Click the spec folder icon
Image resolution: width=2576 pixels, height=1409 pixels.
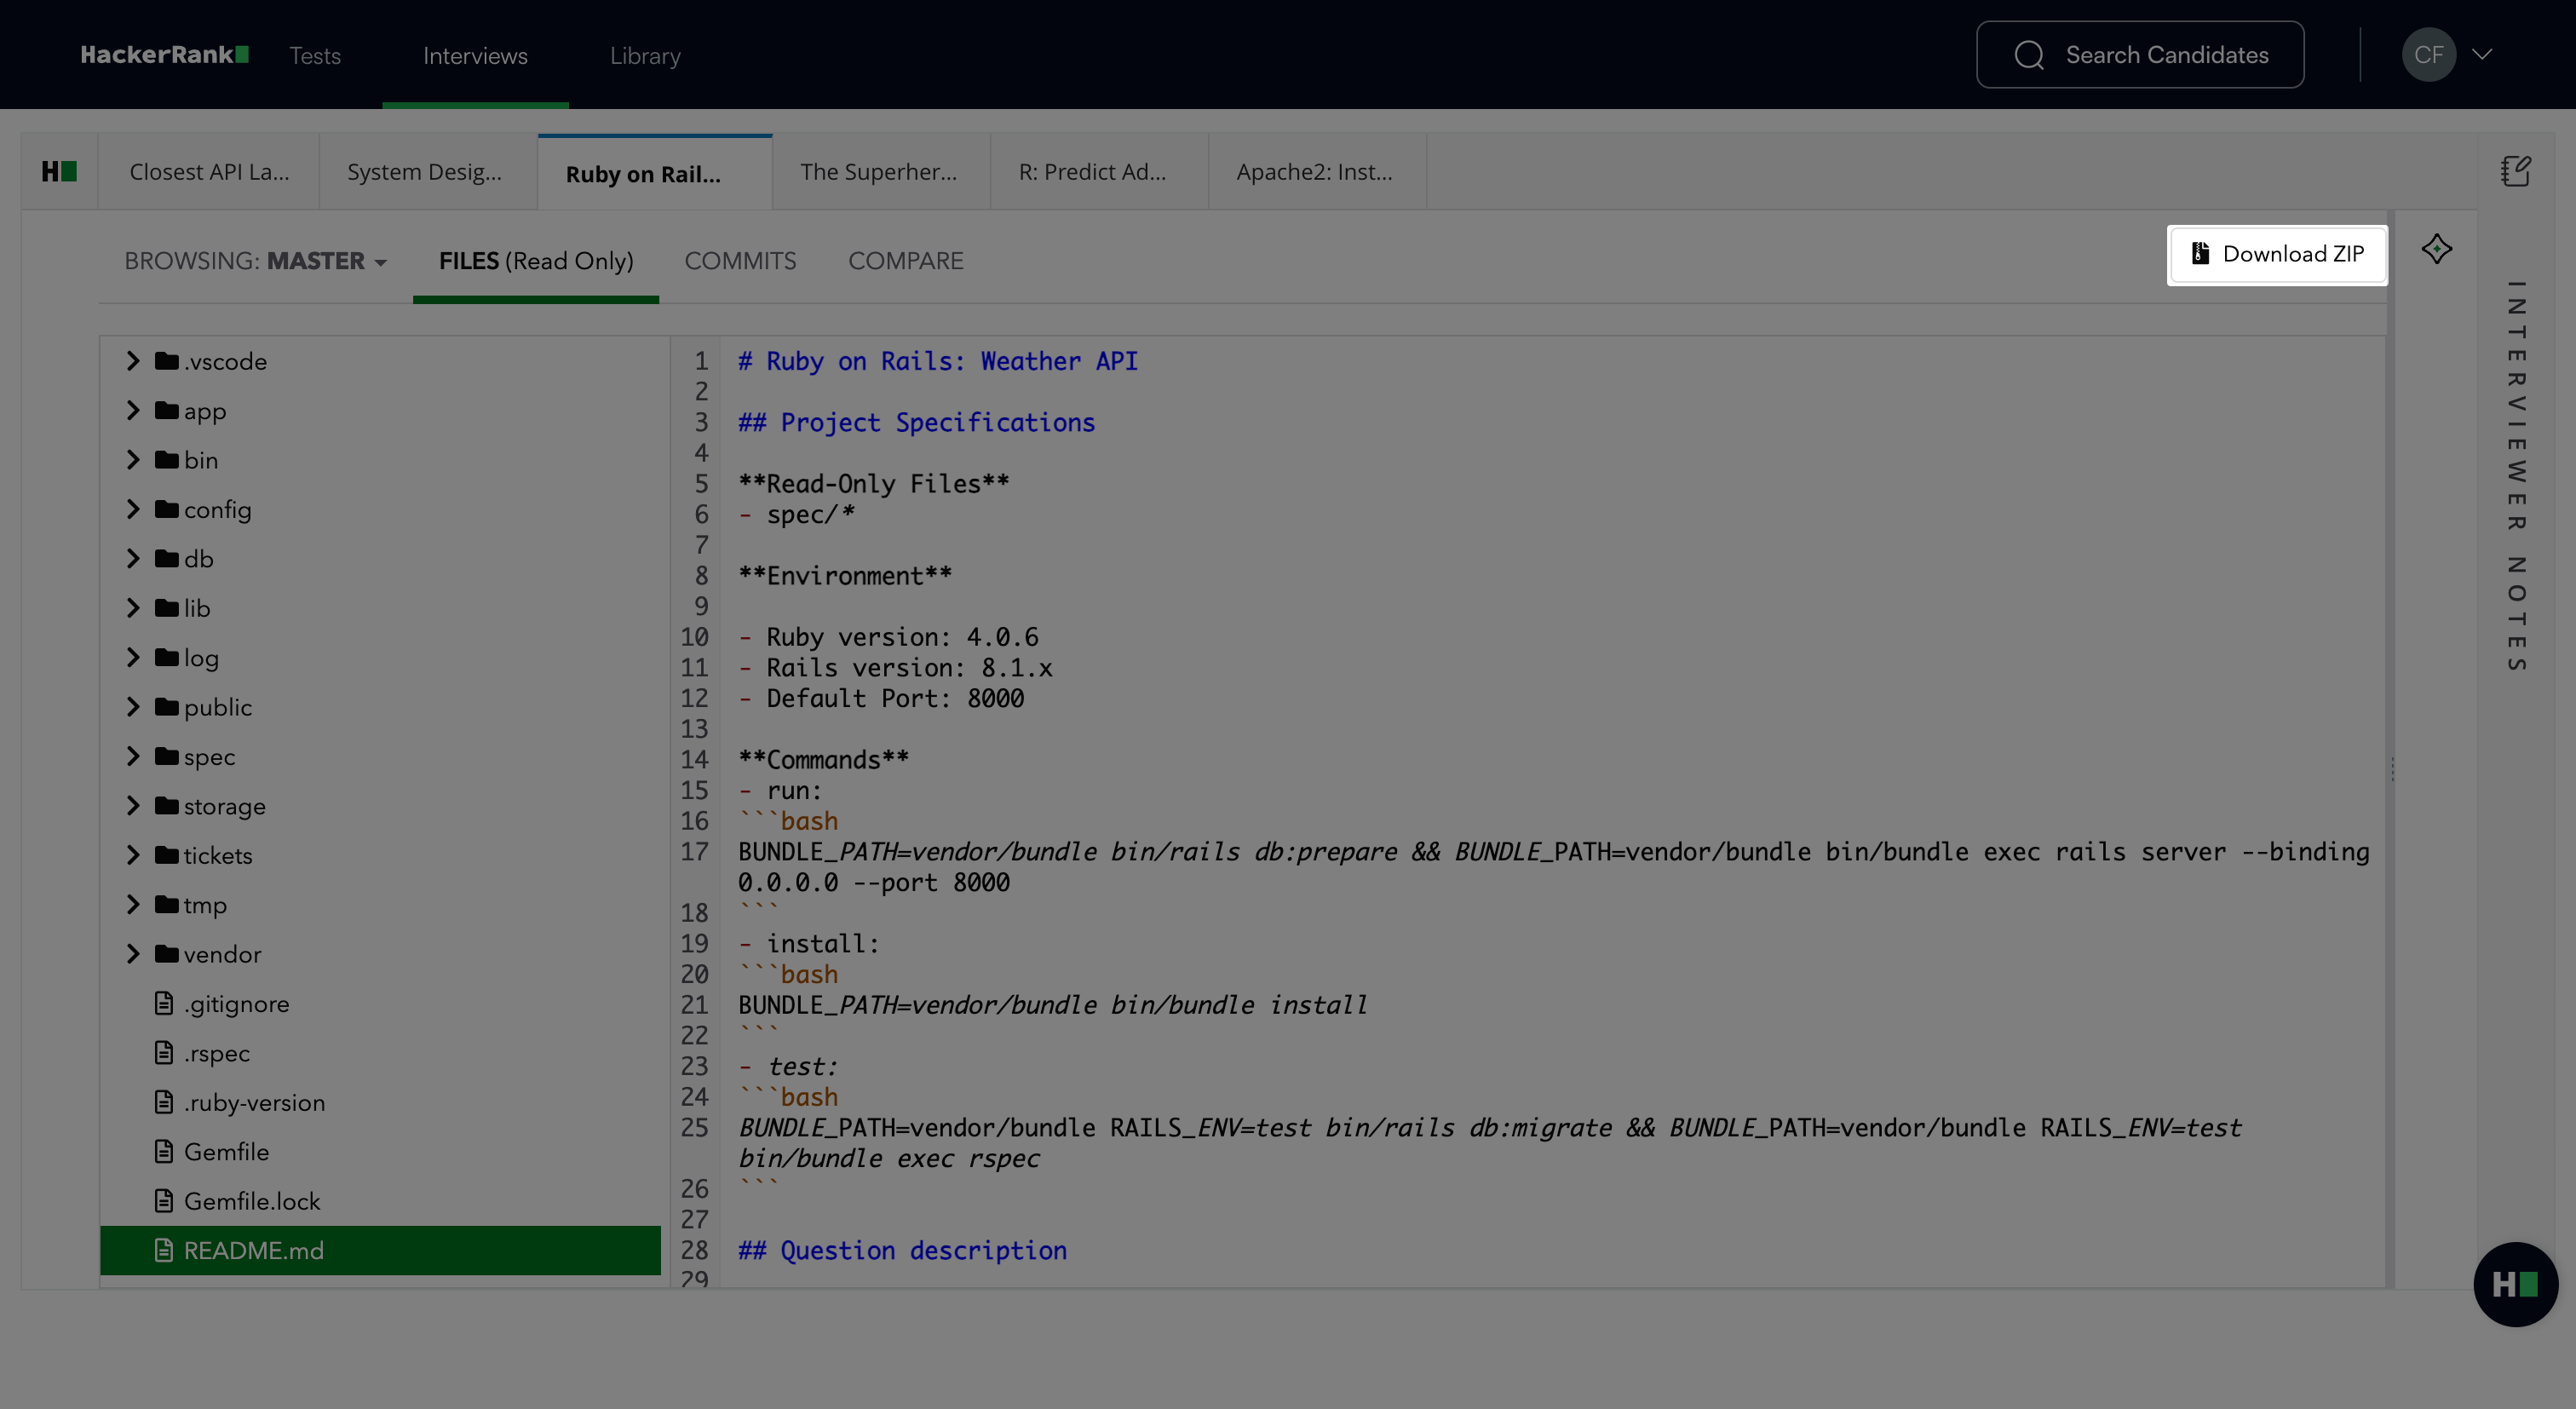point(167,756)
